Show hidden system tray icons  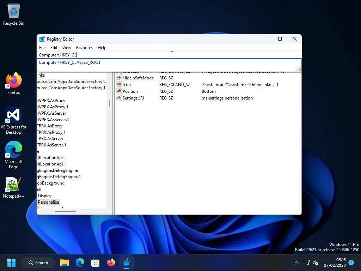tap(297, 263)
